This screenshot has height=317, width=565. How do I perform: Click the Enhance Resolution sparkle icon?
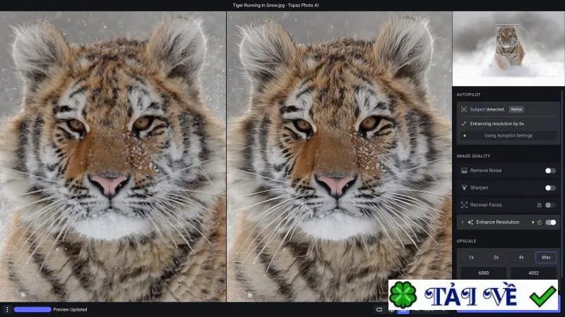470,222
